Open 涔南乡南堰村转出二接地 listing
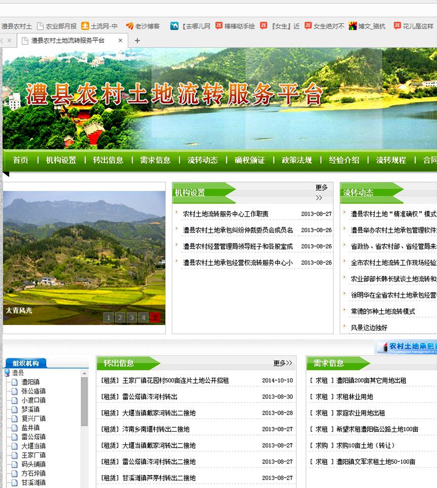This screenshot has width=437, height=488. tap(156, 429)
